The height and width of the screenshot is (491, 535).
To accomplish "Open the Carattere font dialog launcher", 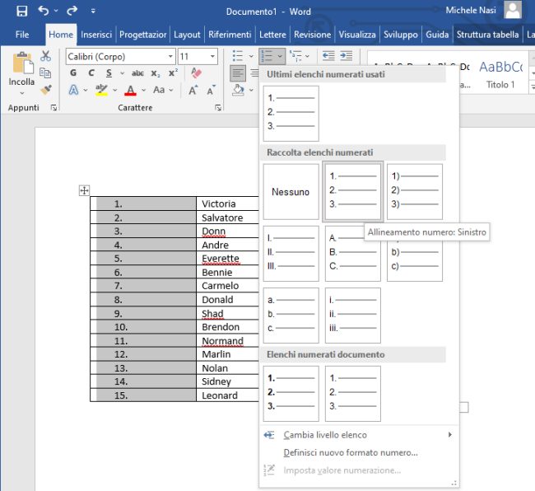I will click(218, 108).
